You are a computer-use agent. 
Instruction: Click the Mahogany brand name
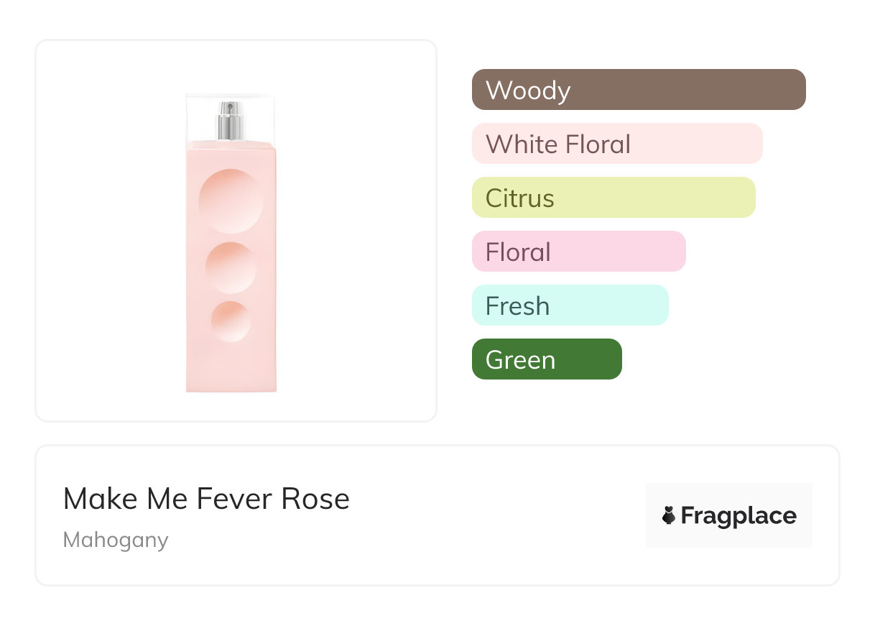point(116,540)
